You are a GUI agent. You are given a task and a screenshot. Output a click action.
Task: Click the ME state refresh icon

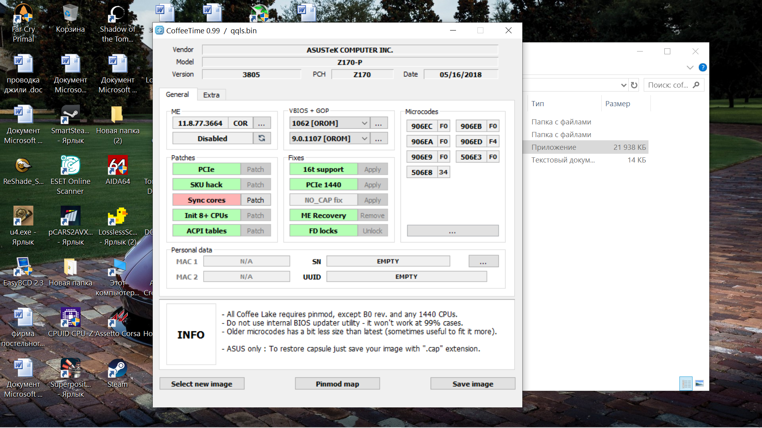click(262, 138)
